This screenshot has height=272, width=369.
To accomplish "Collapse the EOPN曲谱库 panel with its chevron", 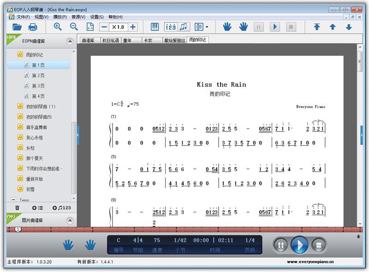I will click(70, 41).
